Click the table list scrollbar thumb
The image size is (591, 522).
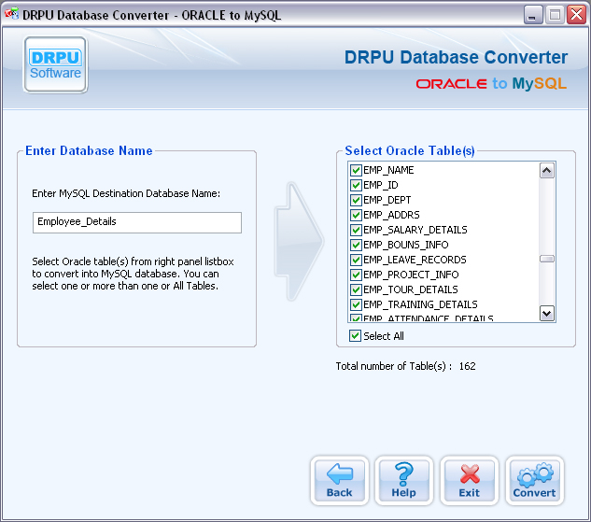[547, 259]
